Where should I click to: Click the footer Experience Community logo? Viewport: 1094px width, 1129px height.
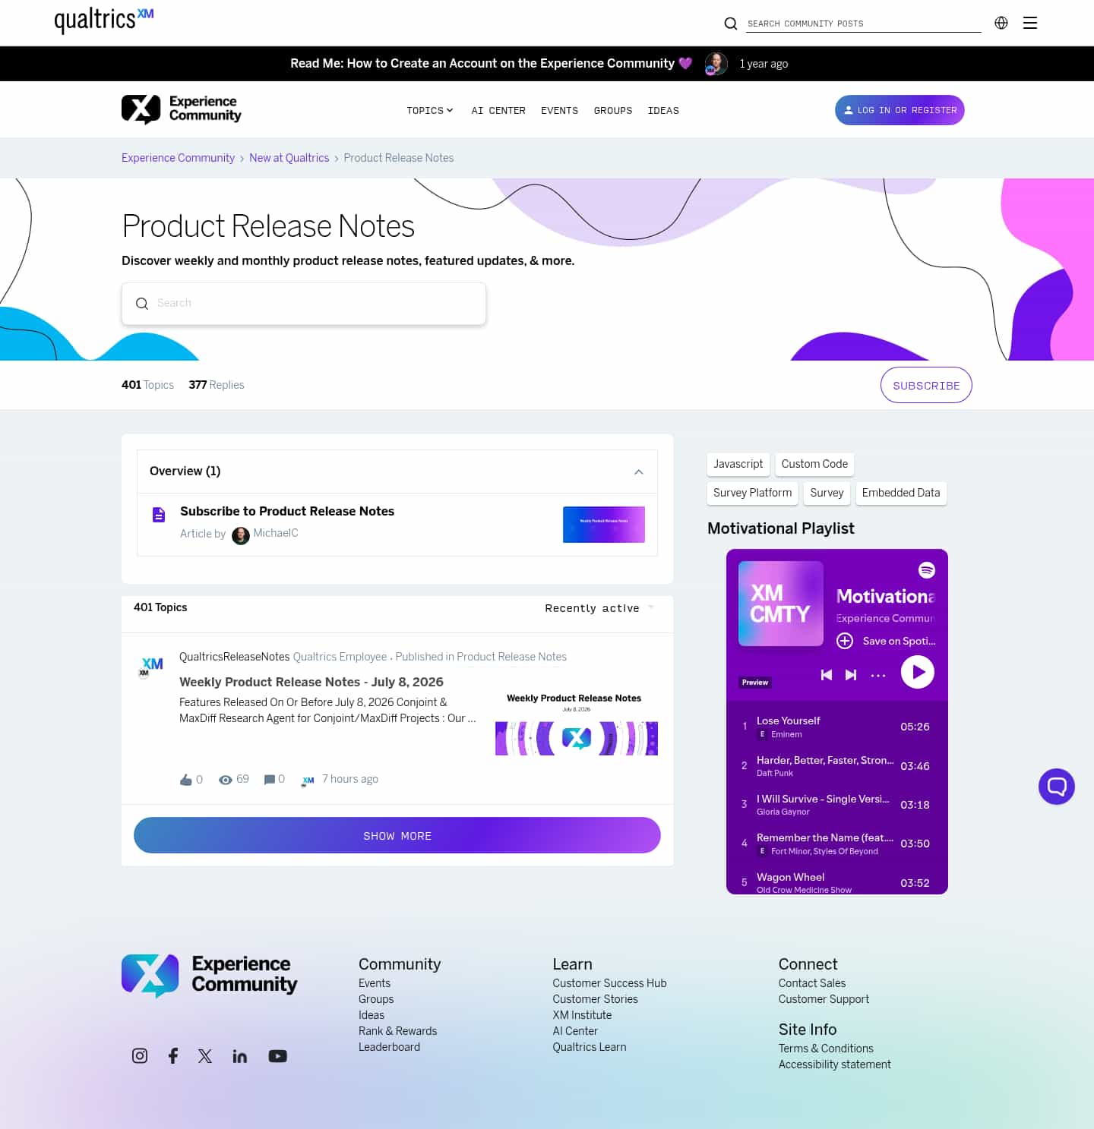[209, 975]
